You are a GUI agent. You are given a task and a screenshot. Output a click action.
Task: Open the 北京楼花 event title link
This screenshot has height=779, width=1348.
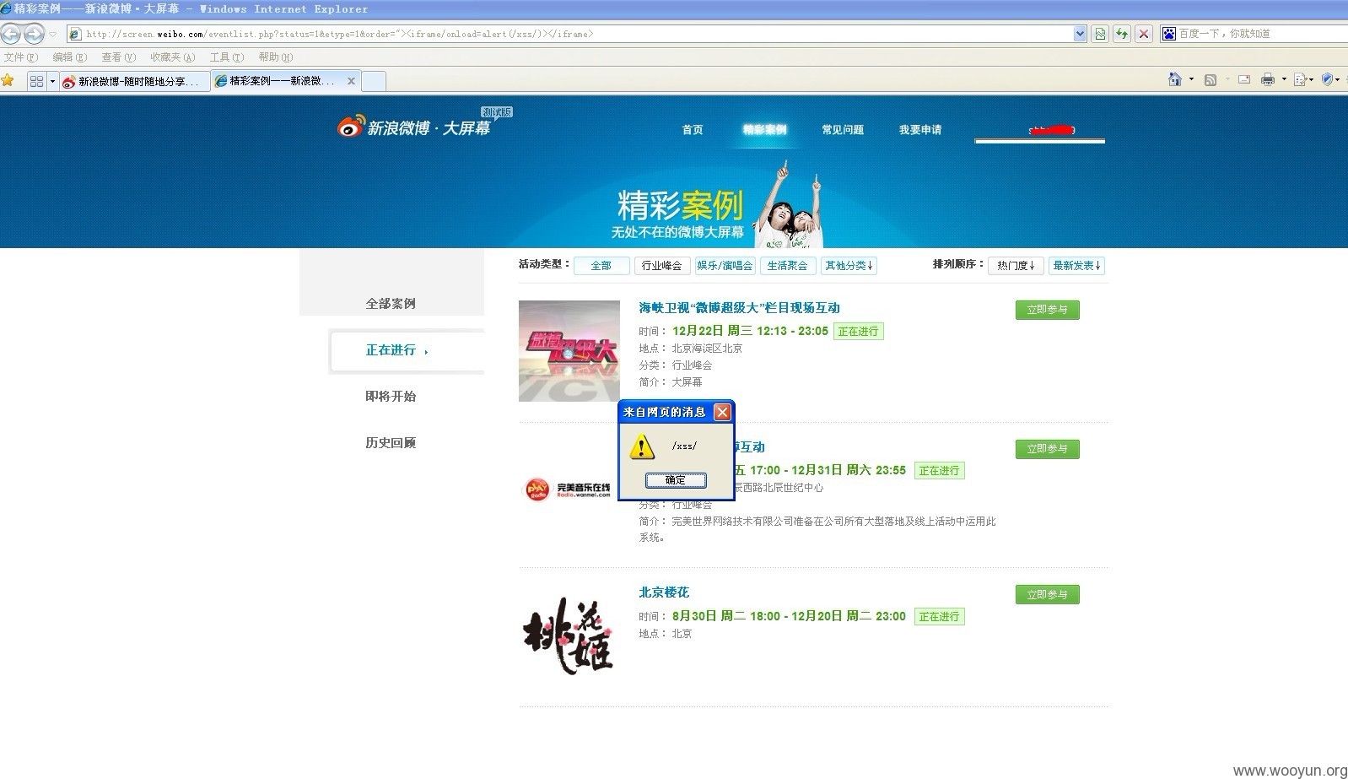664,592
